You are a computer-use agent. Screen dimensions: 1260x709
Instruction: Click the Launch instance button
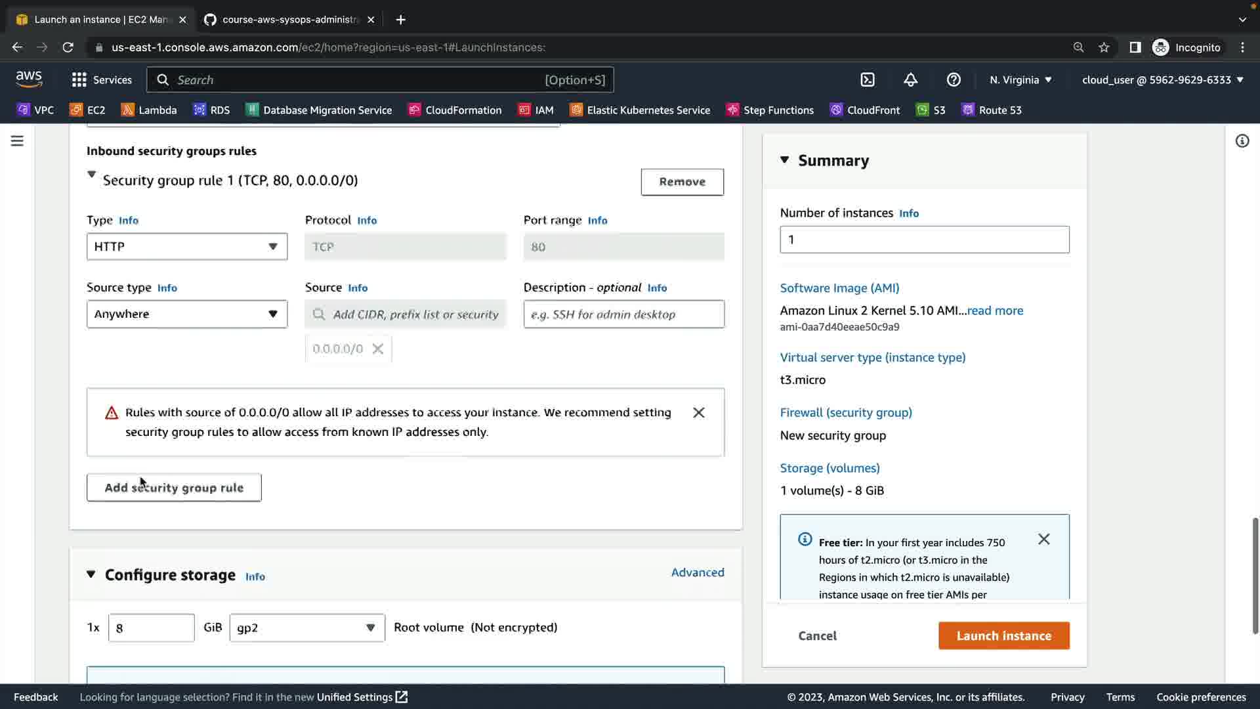click(1003, 635)
